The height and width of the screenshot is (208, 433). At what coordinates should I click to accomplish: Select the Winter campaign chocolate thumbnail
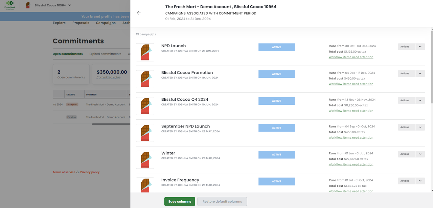click(145, 159)
